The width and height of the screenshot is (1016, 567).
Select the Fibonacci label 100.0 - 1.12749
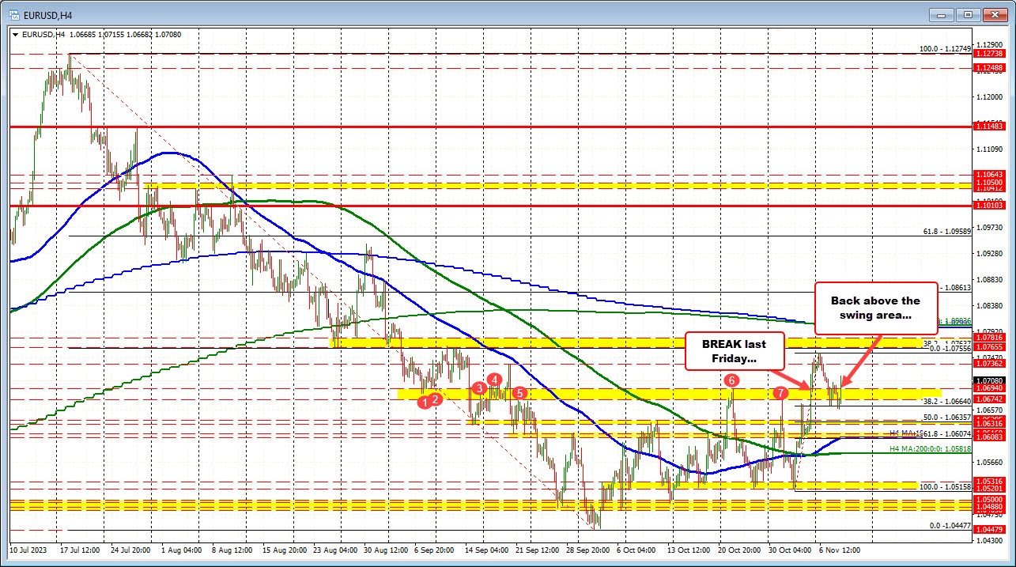(944, 49)
